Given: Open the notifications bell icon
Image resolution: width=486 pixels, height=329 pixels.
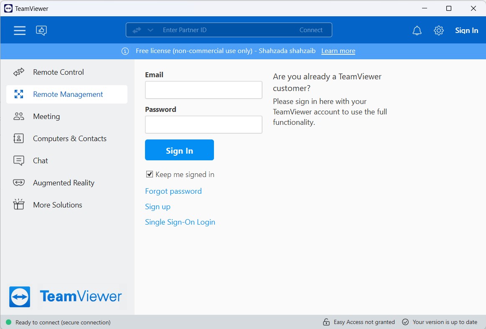Looking at the screenshot, I should pyautogui.click(x=417, y=30).
